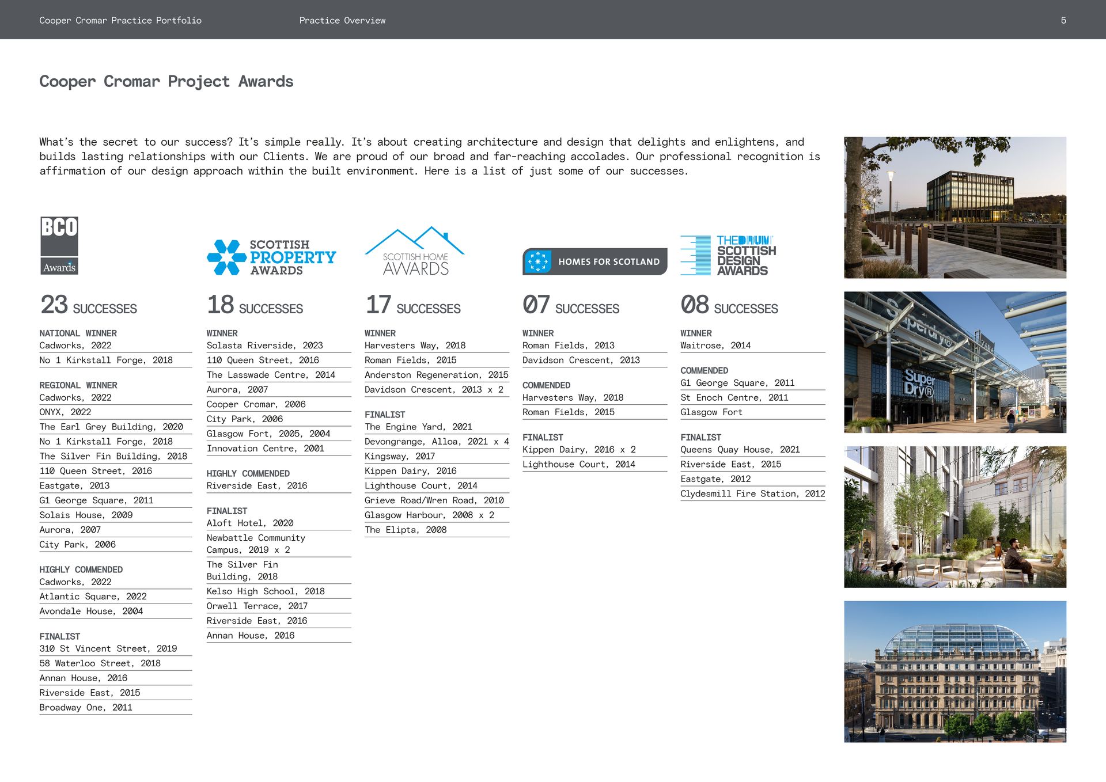Click the '07 SUCCESSES' count
Screen dimensions: 1106x782
(571, 305)
